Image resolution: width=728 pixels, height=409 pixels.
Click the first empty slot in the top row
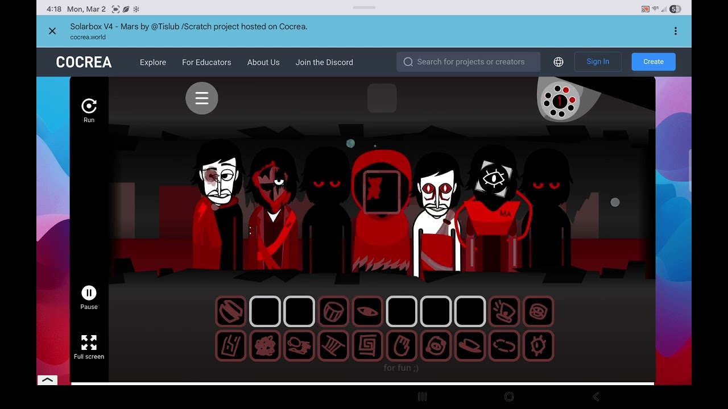pyautogui.click(x=265, y=311)
